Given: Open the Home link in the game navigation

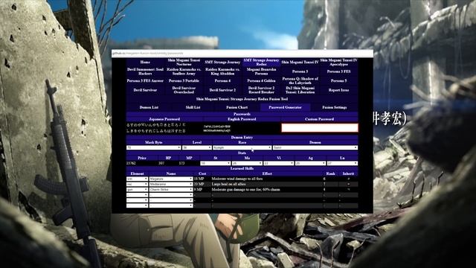Looking at the screenshot, I should click(x=145, y=63).
